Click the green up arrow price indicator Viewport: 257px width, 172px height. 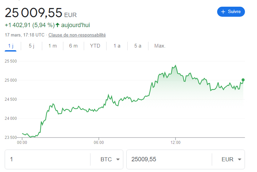(x=57, y=25)
